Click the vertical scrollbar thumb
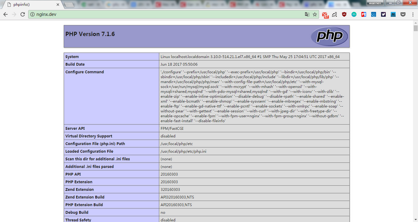This screenshot has width=418, height=222. tap(415, 28)
